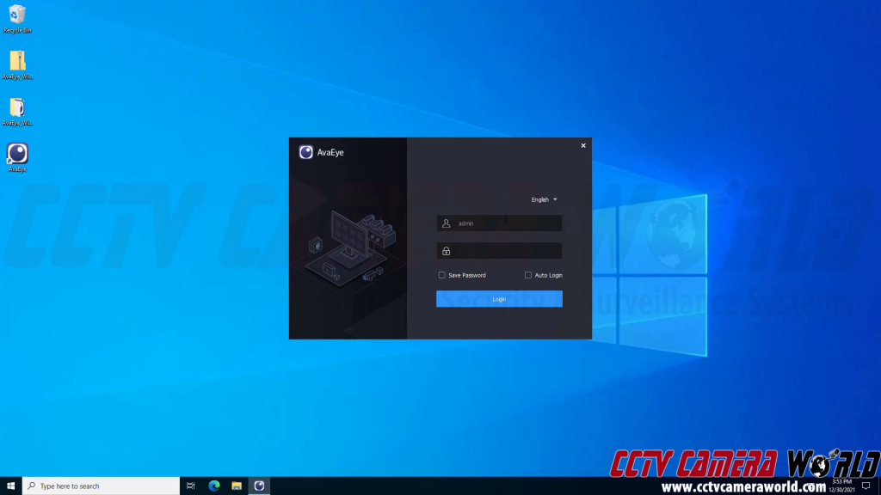Viewport: 881px width, 495px height.
Task: Expand the English language dropdown
Action: coord(544,199)
